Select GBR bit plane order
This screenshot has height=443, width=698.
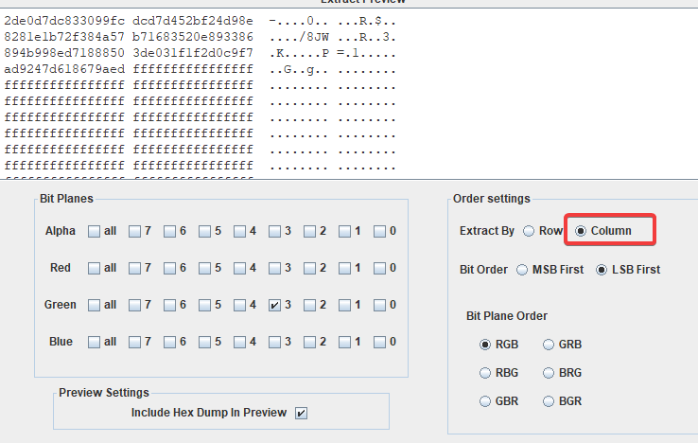pos(487,401)
